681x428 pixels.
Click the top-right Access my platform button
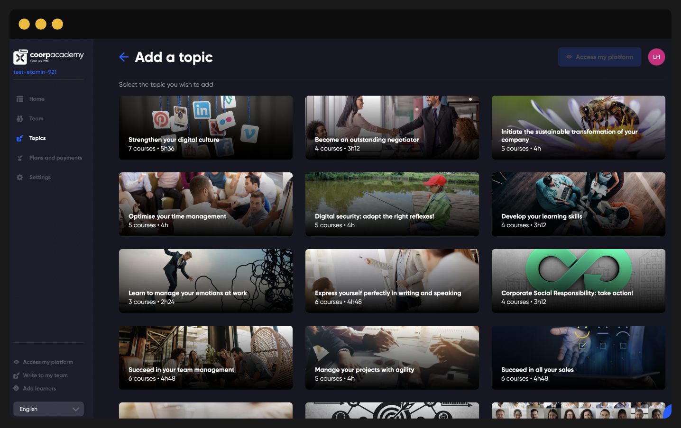click(599, 57)
